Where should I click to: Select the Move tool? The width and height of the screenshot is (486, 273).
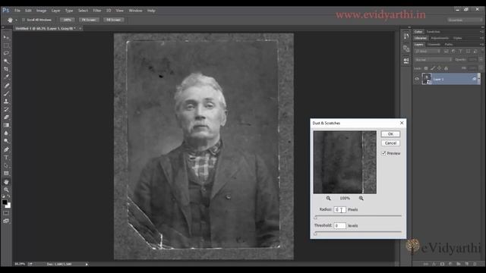[x=6, y=37]
